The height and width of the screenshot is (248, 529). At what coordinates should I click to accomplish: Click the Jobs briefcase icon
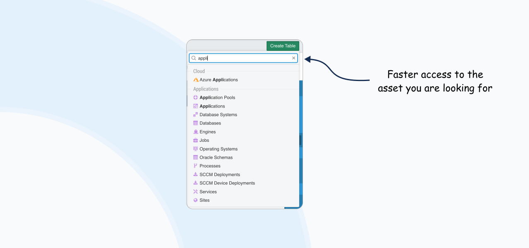196,140
